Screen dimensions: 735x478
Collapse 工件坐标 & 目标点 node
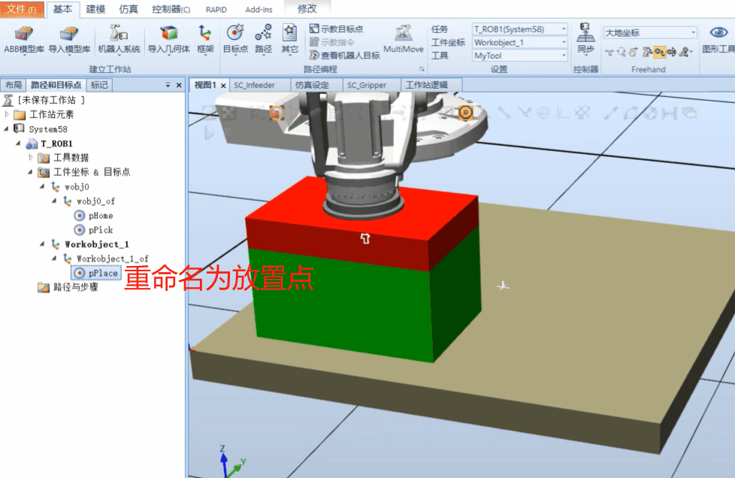[31, 172]
